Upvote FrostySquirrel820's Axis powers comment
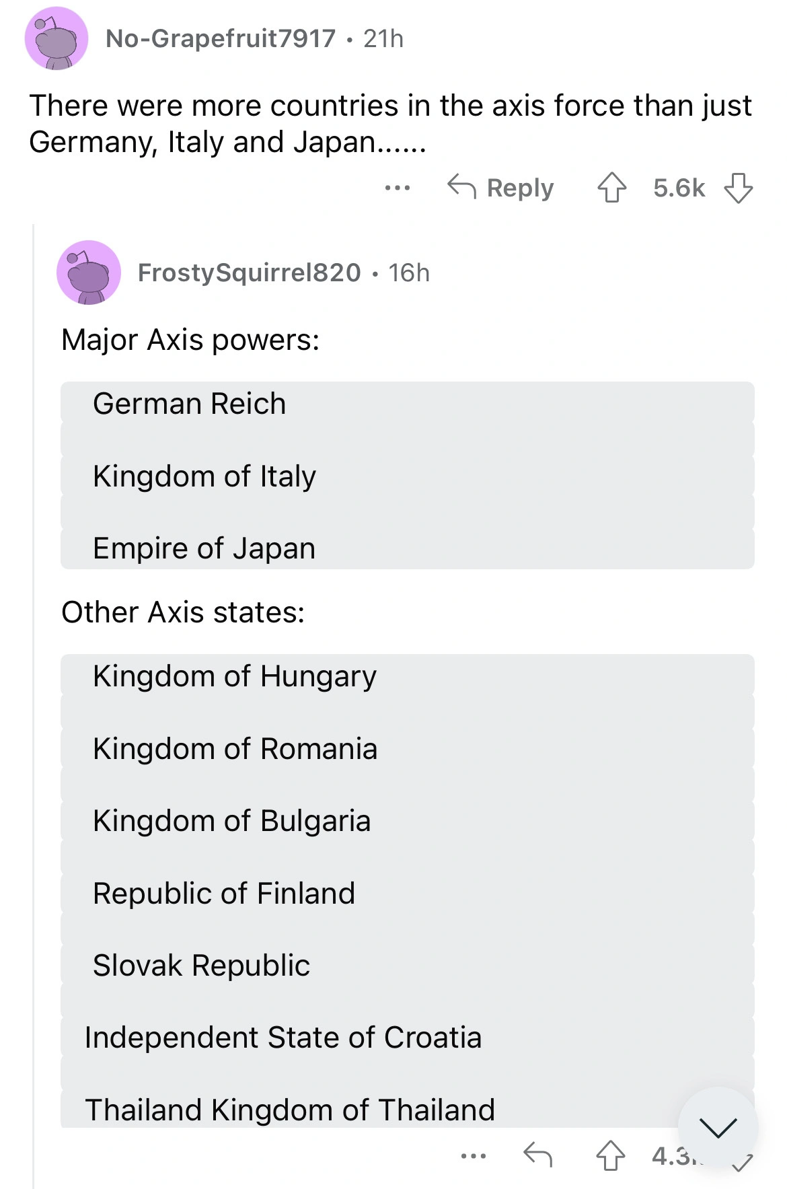787x1189 pixels. (611, 1155)
